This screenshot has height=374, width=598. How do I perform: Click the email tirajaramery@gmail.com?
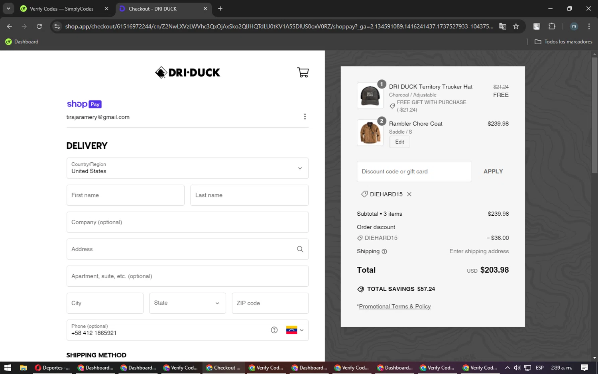coord(98,117)
